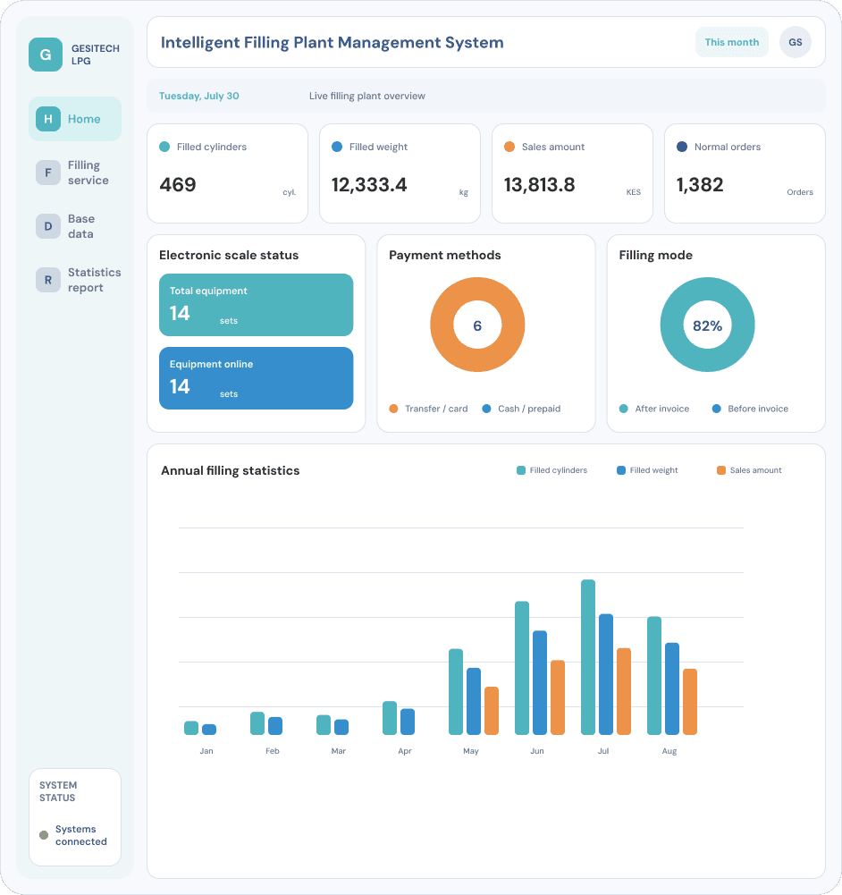The height and width of the screenshot is (895, 842).
Task: Click the Annual filling statistics heading
Action: point(230,470)
